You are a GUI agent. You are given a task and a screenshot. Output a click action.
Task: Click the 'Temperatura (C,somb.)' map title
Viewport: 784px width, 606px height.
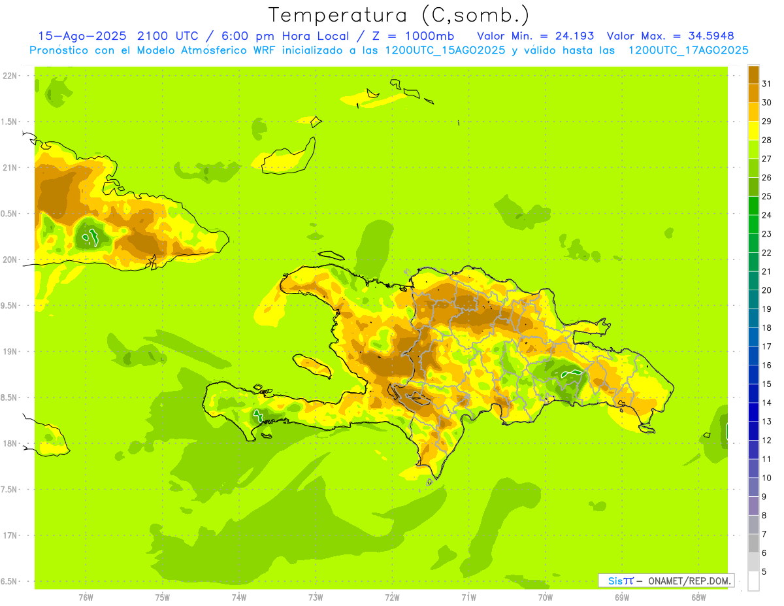pos(399,15)
